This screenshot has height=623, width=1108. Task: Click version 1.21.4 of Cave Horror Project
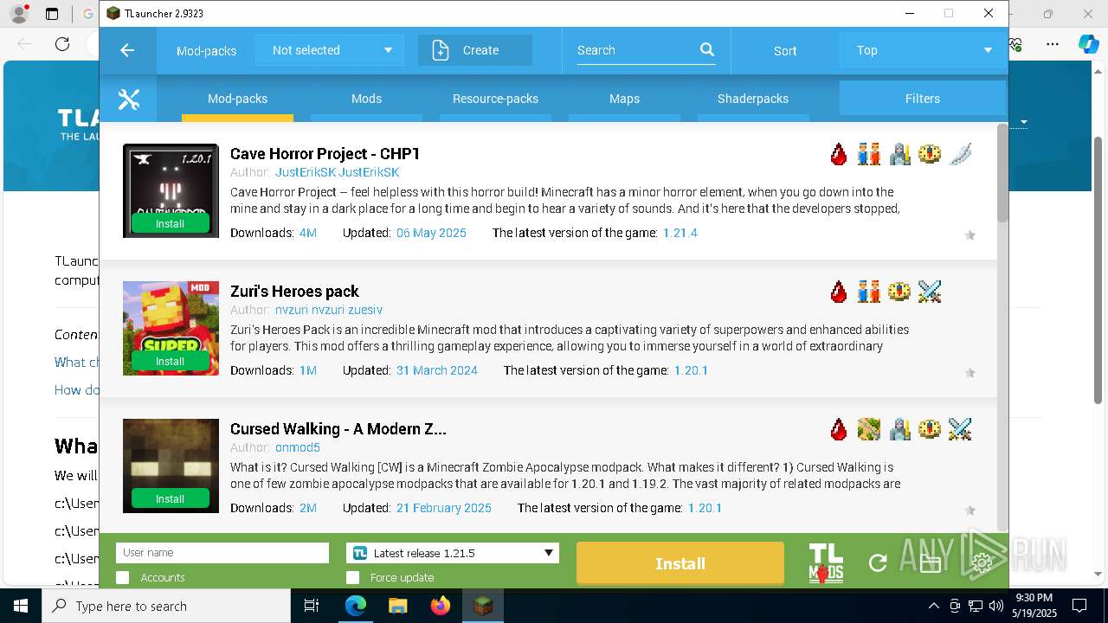point(680,233)
